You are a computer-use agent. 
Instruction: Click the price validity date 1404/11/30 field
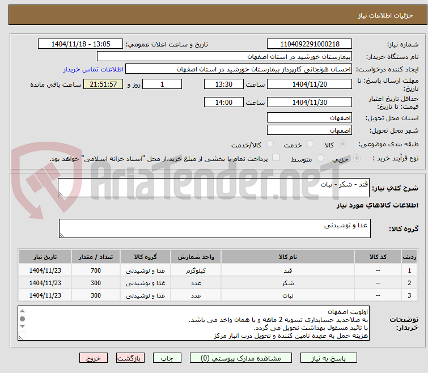click(310, 102)
